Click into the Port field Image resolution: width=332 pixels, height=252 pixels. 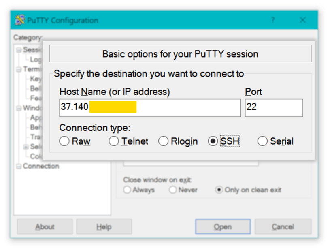[274, 108]
